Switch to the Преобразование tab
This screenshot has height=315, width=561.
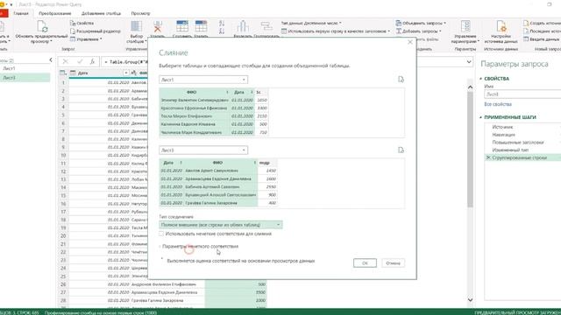(54, 13)
